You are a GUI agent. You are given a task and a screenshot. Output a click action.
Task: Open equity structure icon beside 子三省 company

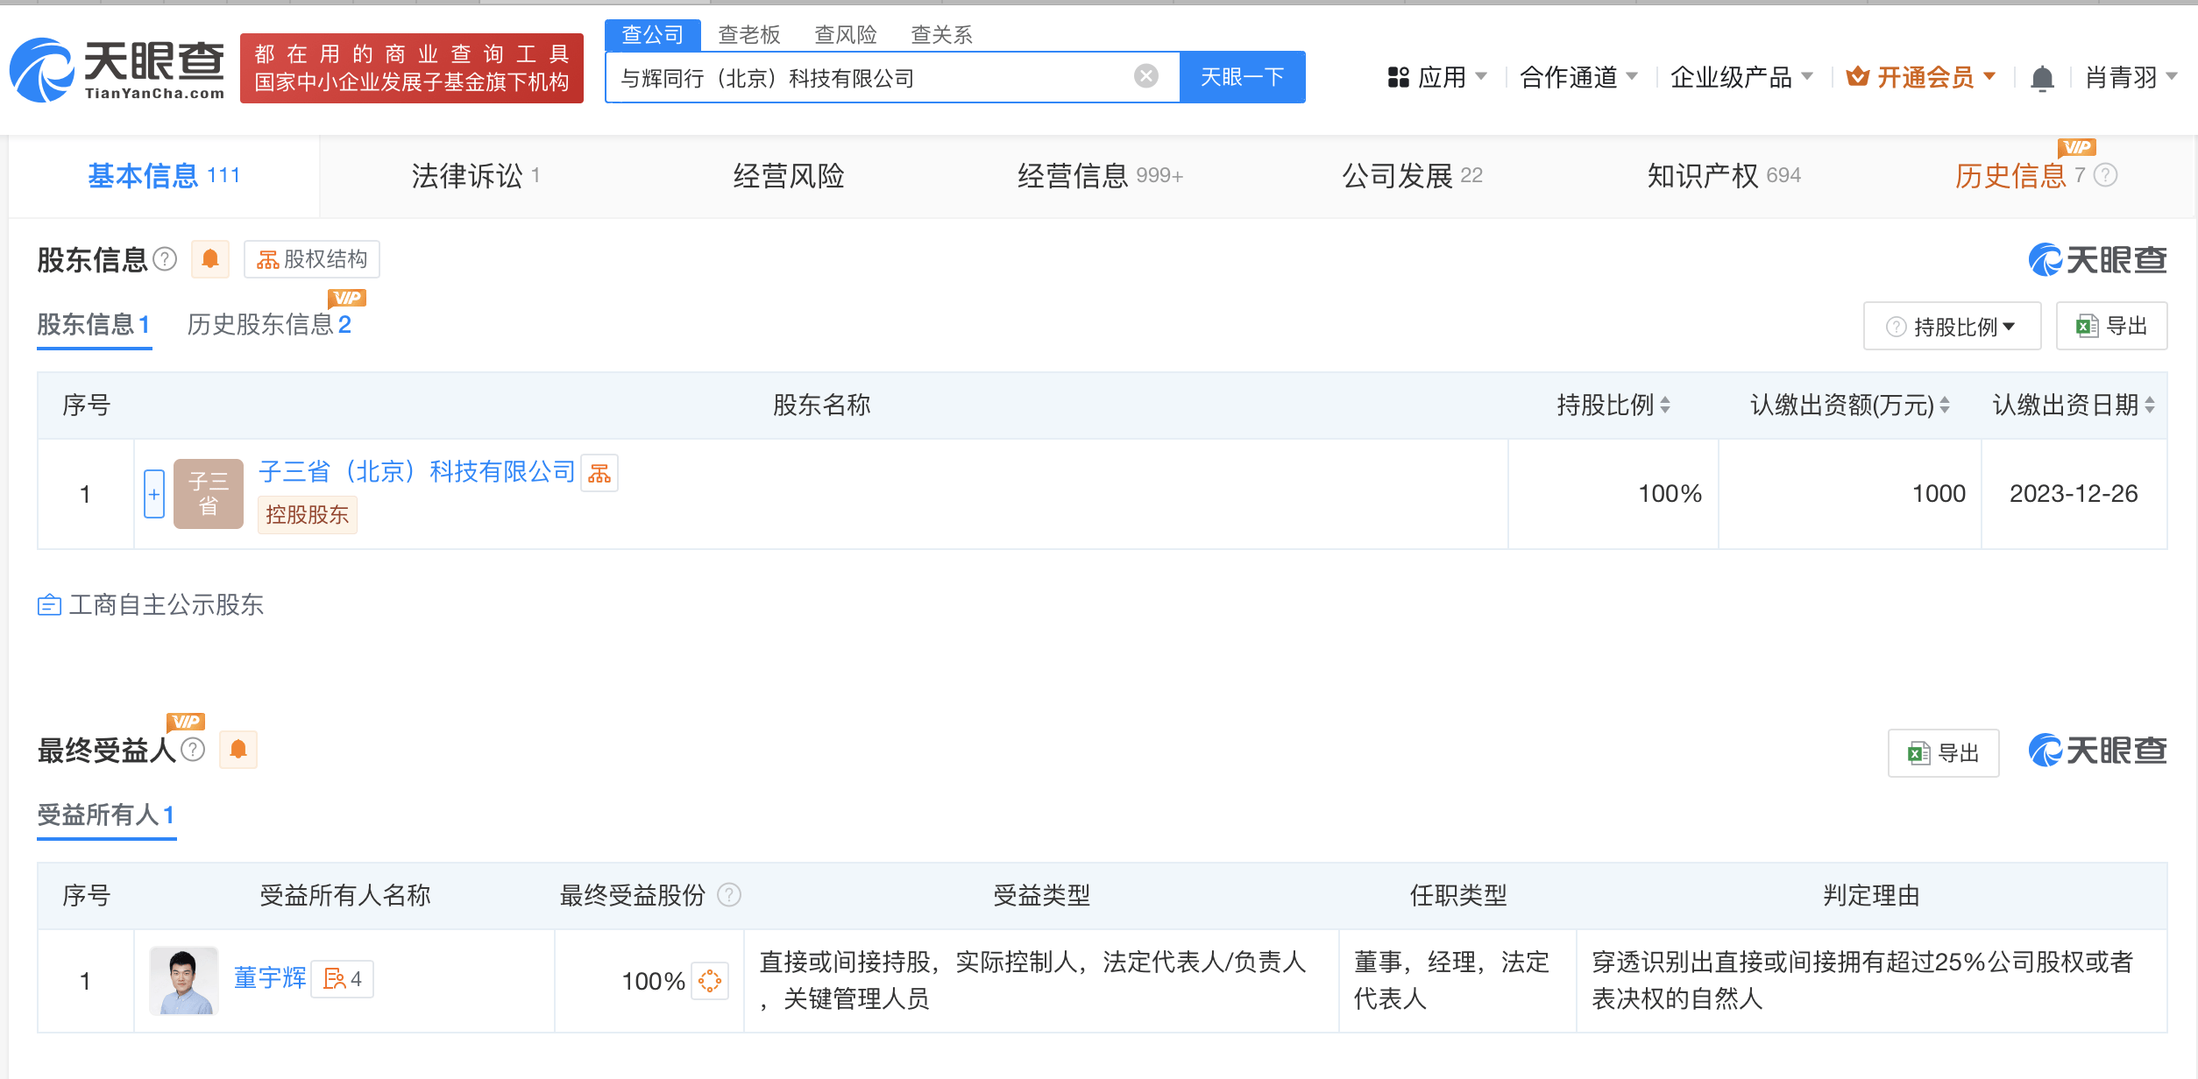pyautogui.click(x=599, y=474)
